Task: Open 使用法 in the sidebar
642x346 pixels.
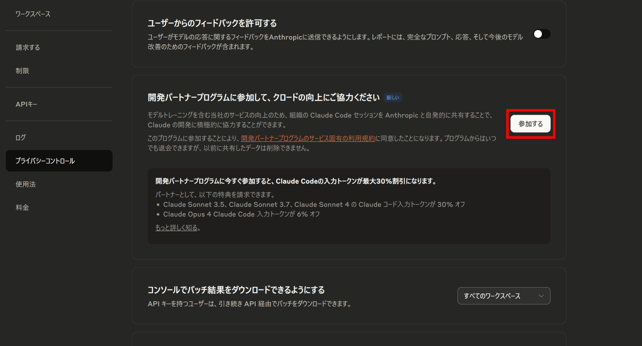Action: [x=26, y=184]
